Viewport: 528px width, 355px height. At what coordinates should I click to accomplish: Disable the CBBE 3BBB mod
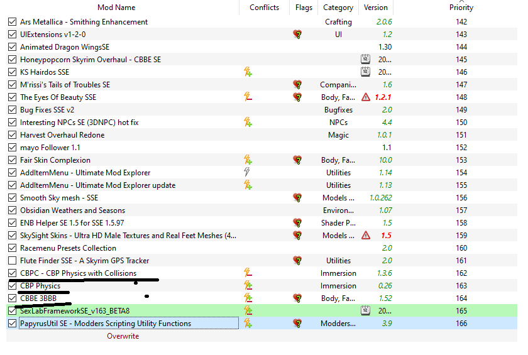[x=12, y=298]
